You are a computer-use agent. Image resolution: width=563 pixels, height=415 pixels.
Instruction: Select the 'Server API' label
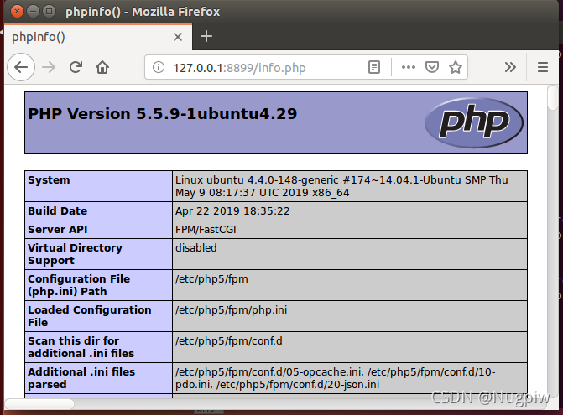click(57, 229)
